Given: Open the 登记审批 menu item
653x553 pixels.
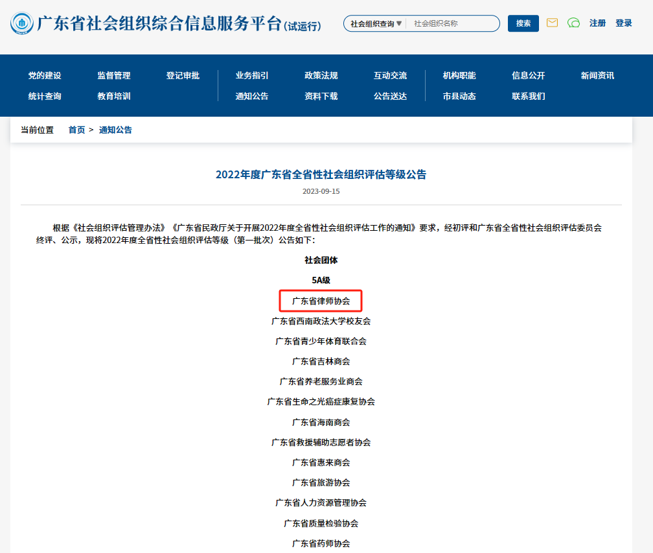Looking at the screenshot, I should coord(183,75).
